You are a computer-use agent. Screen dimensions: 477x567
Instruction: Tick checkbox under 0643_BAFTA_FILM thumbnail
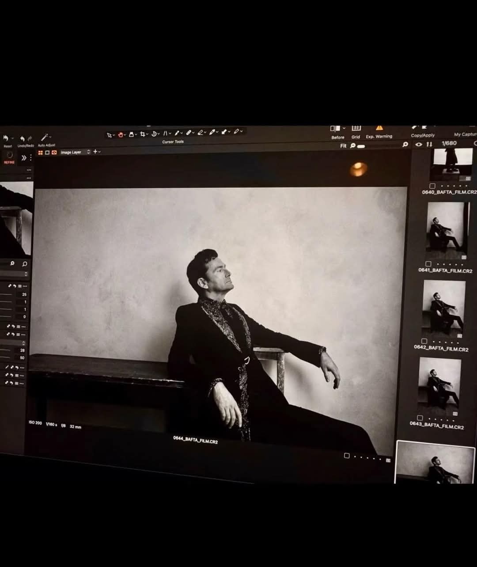click(x=420, y=418)
